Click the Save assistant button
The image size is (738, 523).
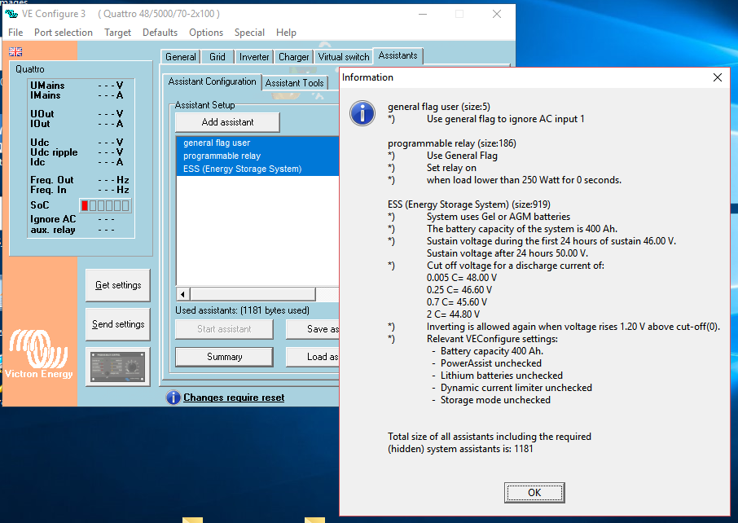(313, 330)
